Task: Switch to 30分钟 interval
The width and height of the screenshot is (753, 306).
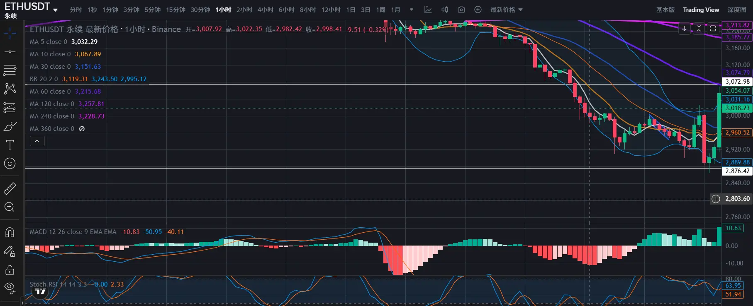Action: pos(200,10)
